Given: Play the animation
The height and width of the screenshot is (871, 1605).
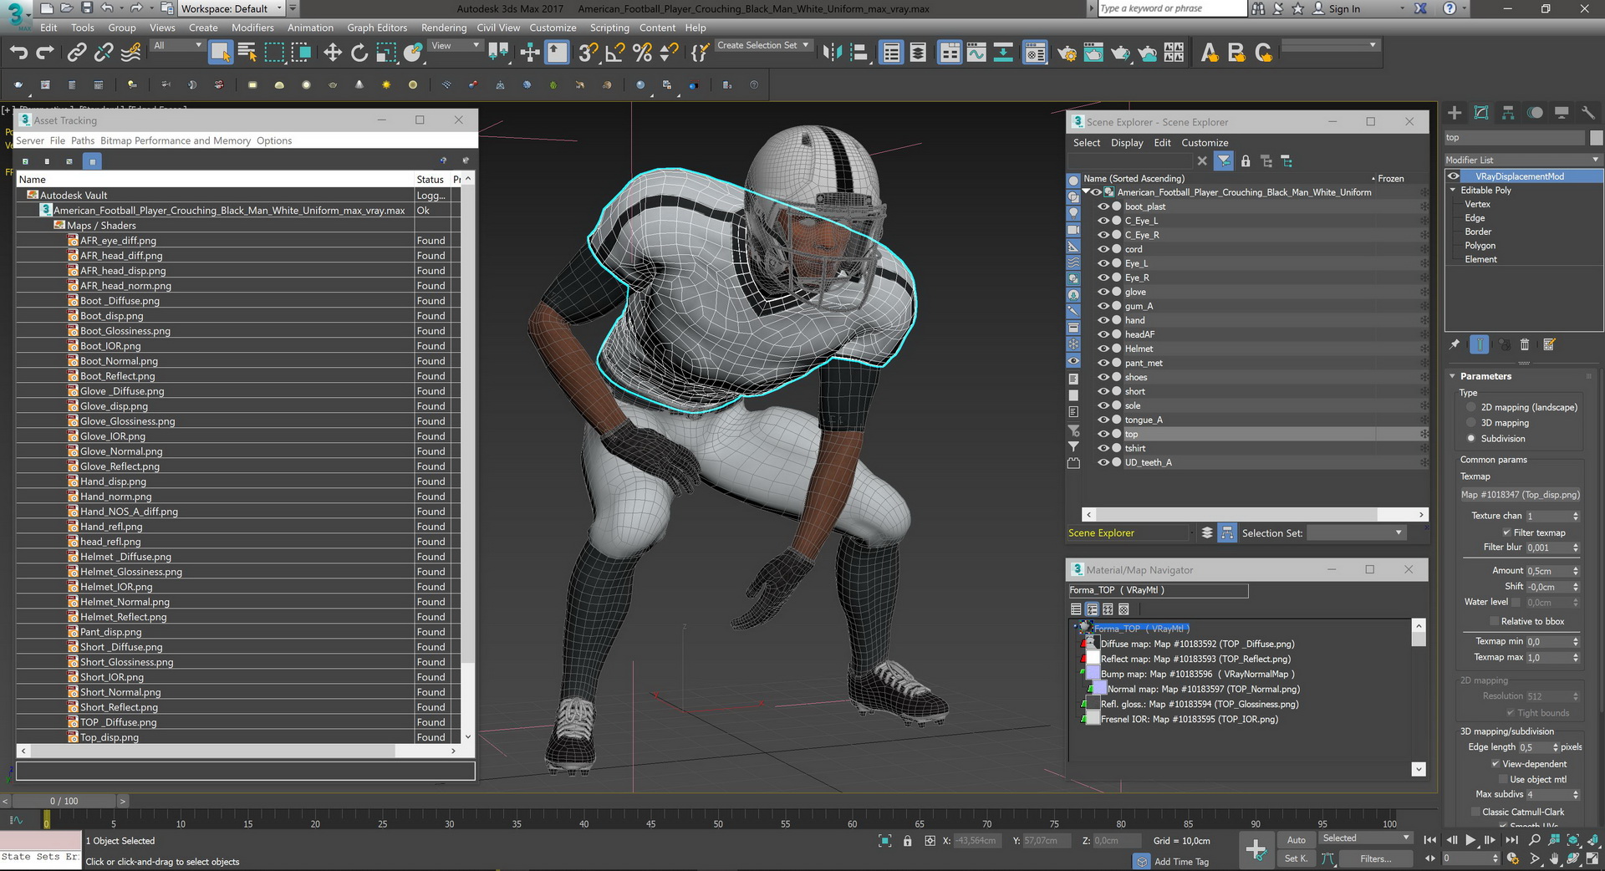Looking at the screenshot, I should 1470,840.
